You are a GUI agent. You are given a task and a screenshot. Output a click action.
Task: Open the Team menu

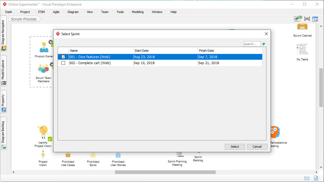point(105,12)
